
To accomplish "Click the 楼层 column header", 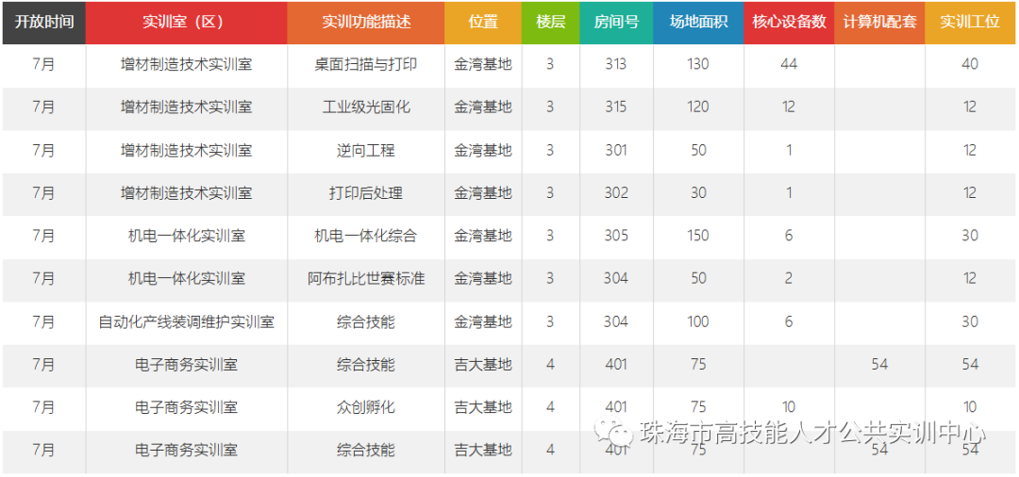I will (x=550, y=22).
